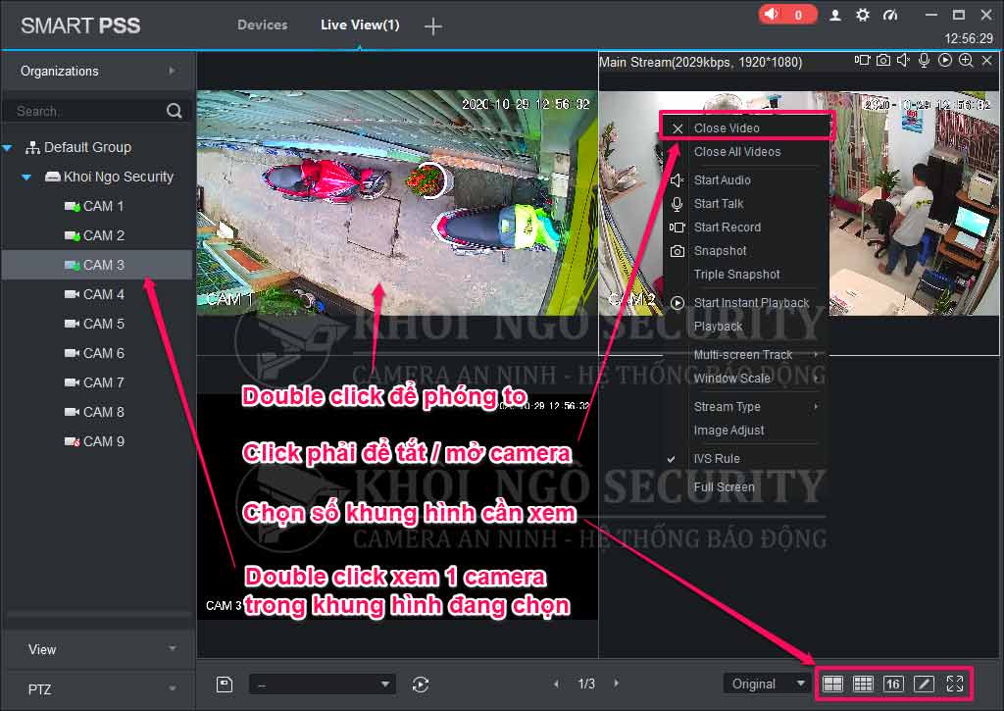Image resolution: width=1004 pixels, height=711 pixels.
Task: Activate digital zoom in pane toolbar
Action: 966,60
